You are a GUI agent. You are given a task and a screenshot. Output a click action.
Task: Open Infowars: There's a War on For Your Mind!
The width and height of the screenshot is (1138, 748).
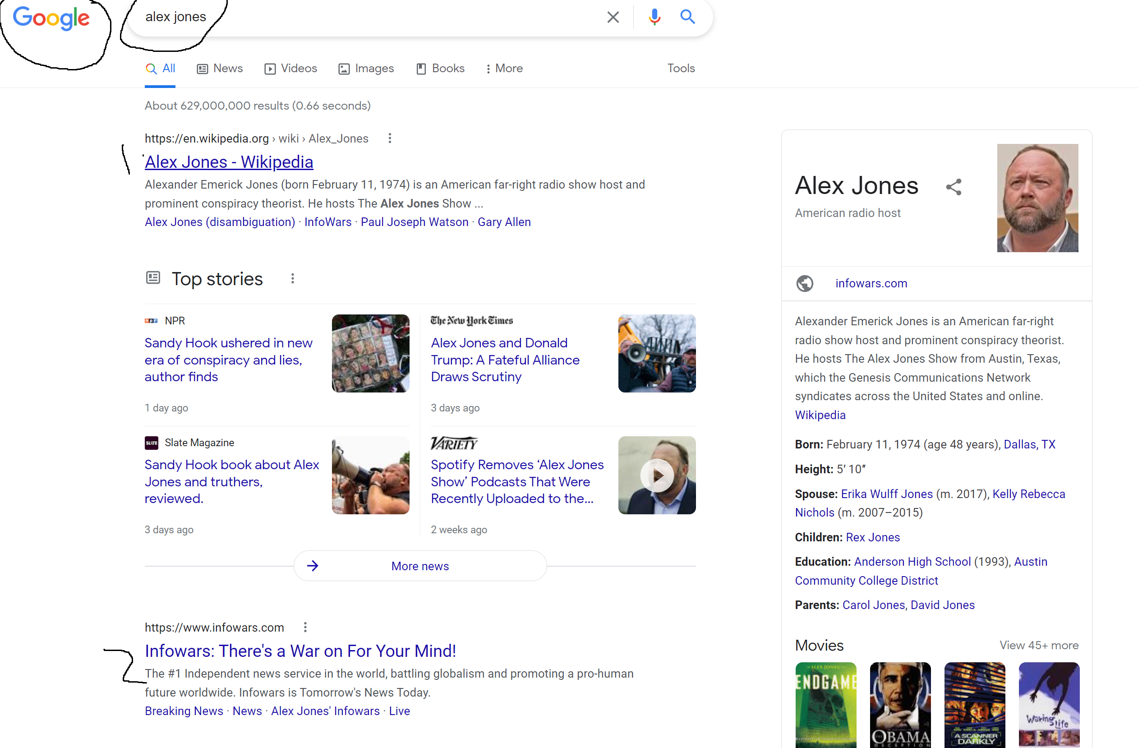click(300, 651)
